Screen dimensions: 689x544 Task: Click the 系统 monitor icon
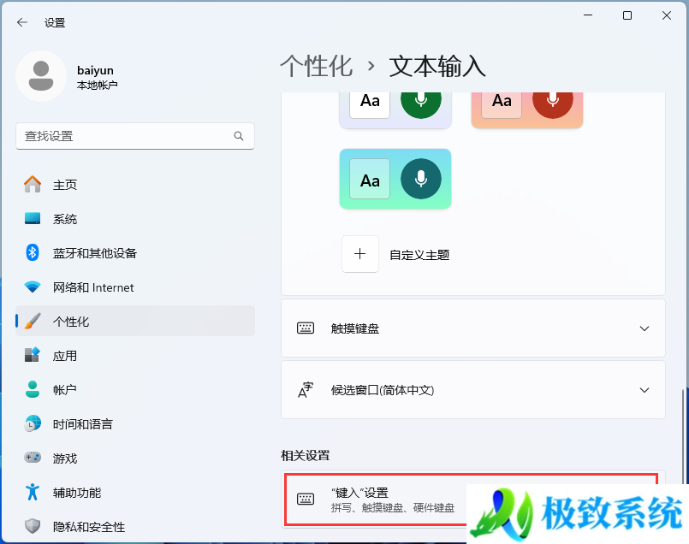[x=33, y=218]
